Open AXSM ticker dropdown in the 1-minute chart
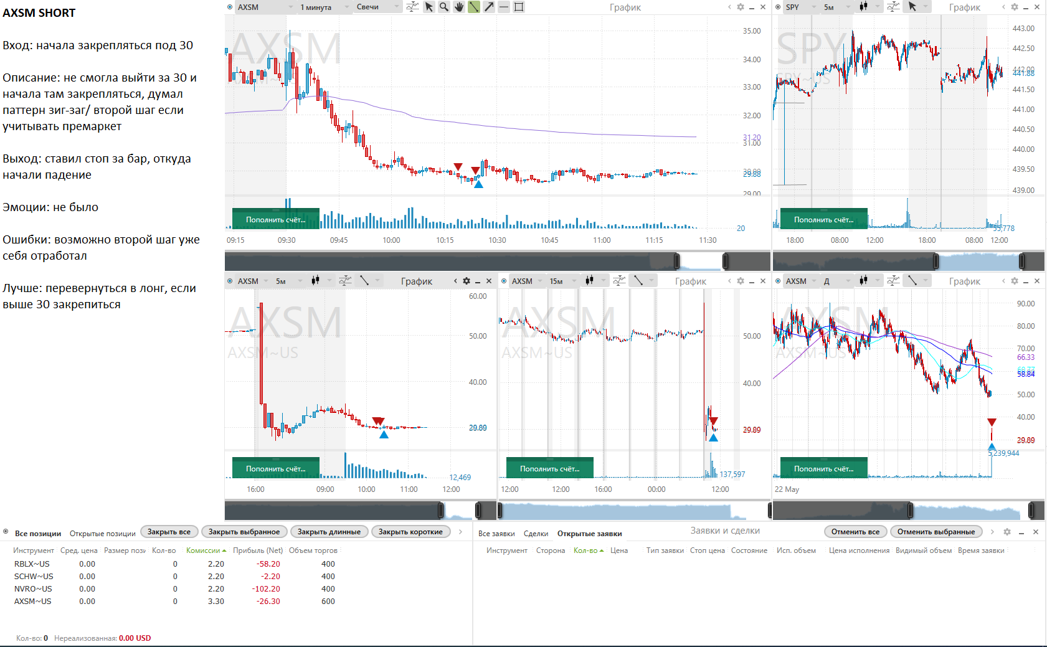This screenshot has width=1047, height=647. [265, 7]
